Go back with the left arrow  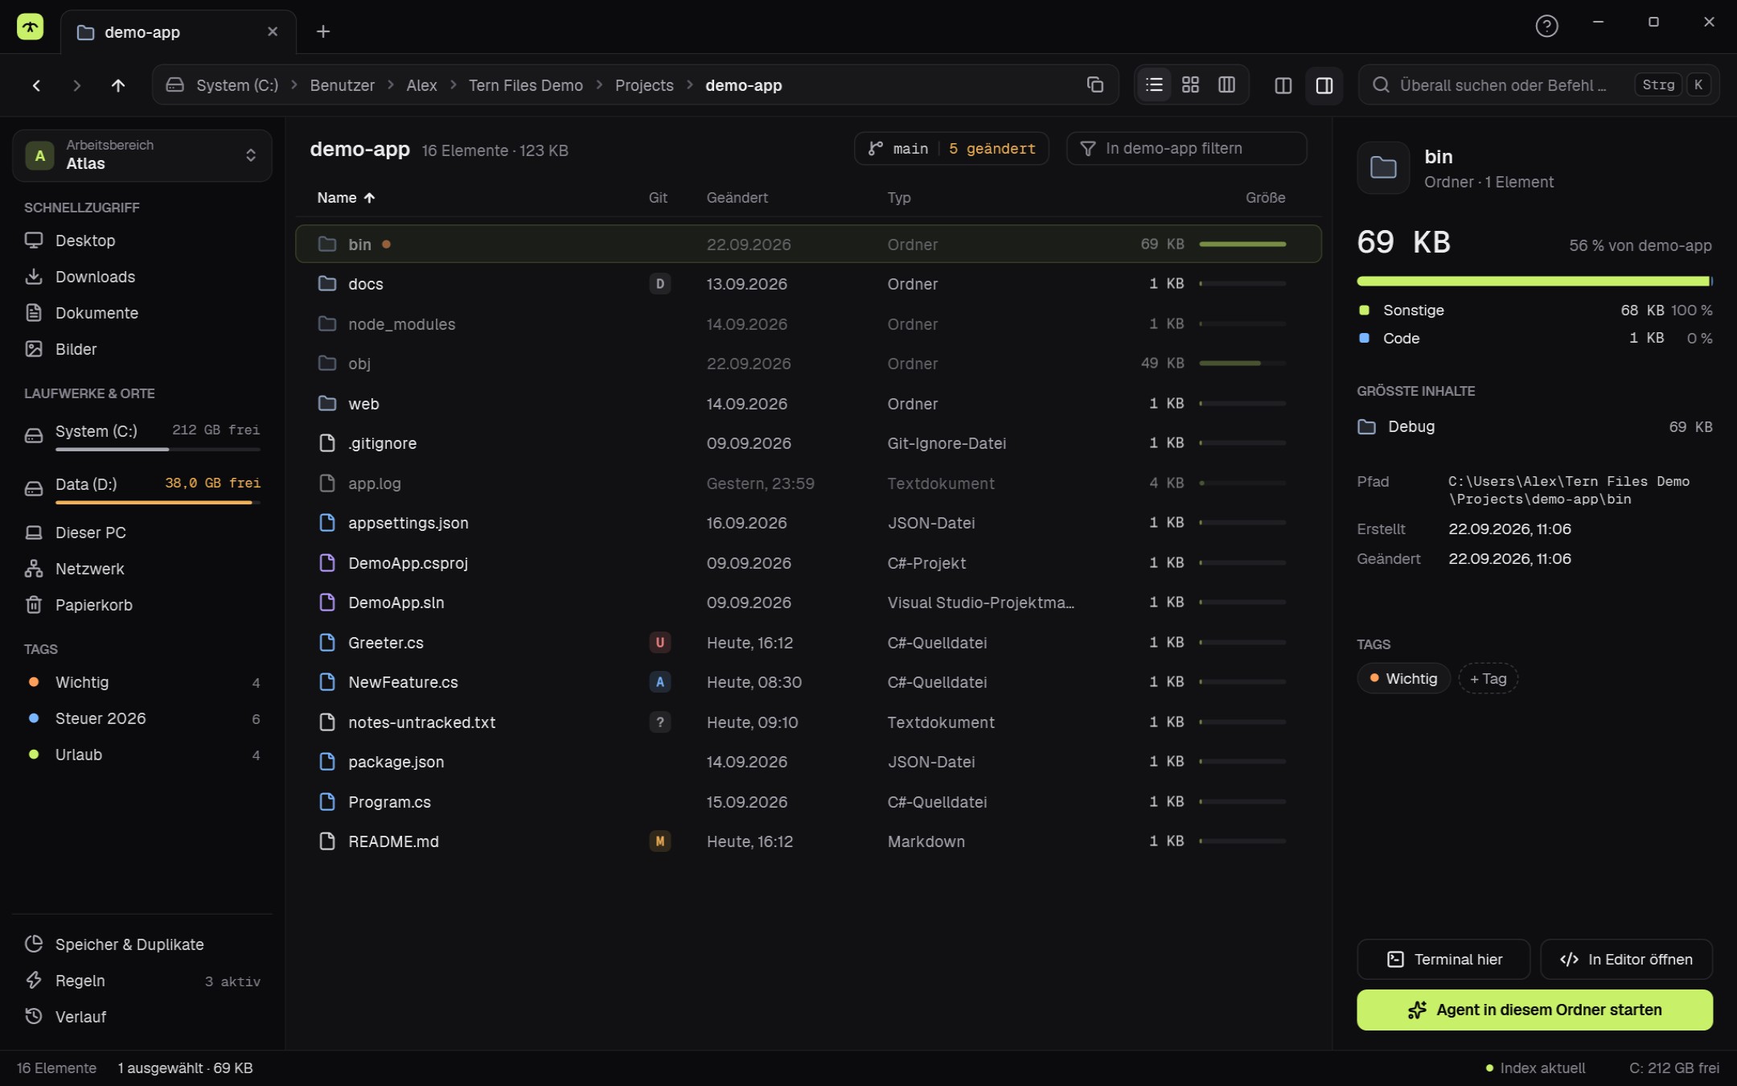pyautogui.click(x=36, y=85)
